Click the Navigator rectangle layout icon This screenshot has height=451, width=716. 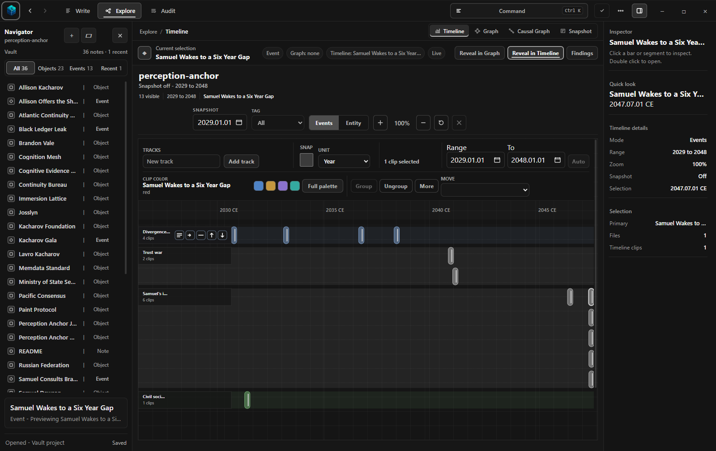[89, 35]
